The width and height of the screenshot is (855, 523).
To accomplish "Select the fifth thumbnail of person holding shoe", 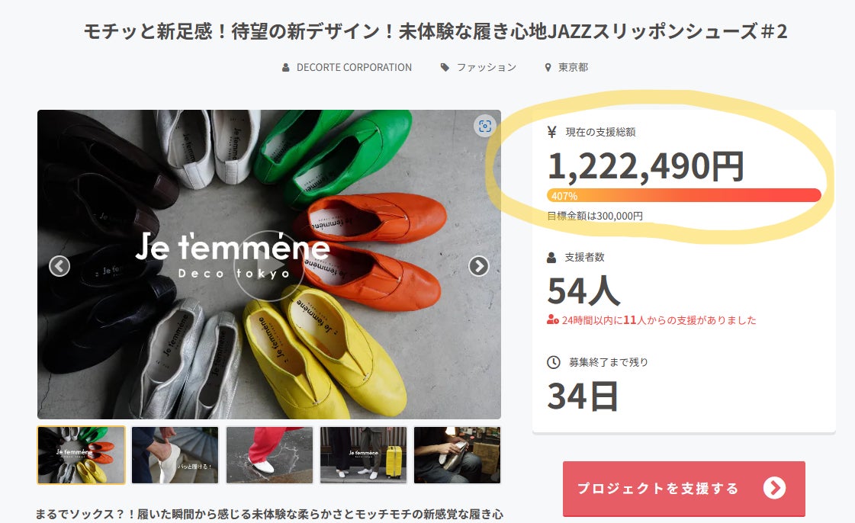I will coord(457,455).
